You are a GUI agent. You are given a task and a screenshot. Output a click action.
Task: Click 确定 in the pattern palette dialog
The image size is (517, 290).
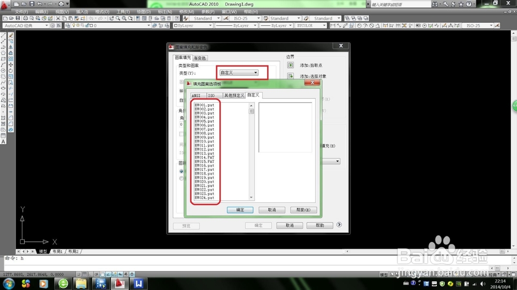tap(240, 210)
